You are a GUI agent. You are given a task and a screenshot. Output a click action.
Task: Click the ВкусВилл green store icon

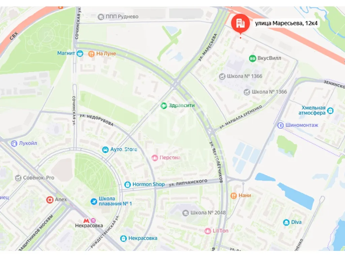pos(252,58)
